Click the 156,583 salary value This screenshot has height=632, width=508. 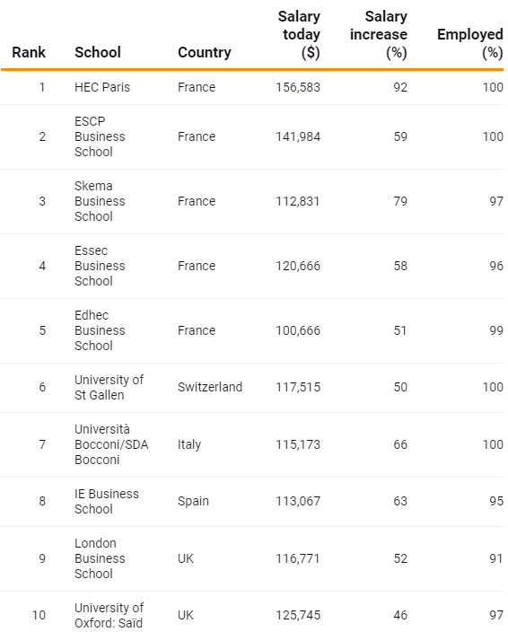[x=298, y=87]
